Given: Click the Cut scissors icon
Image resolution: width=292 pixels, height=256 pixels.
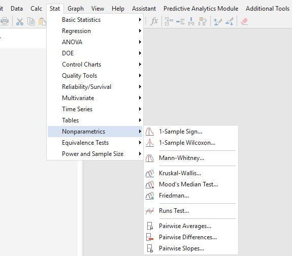Looking at the screenshot, I should [x=20, y=21].
